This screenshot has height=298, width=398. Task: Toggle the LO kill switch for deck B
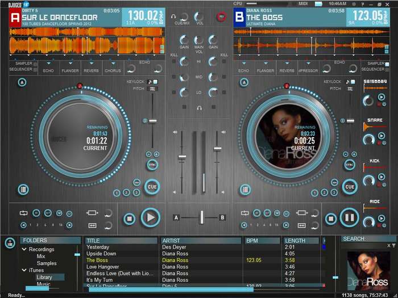click(x=224, y=92)
